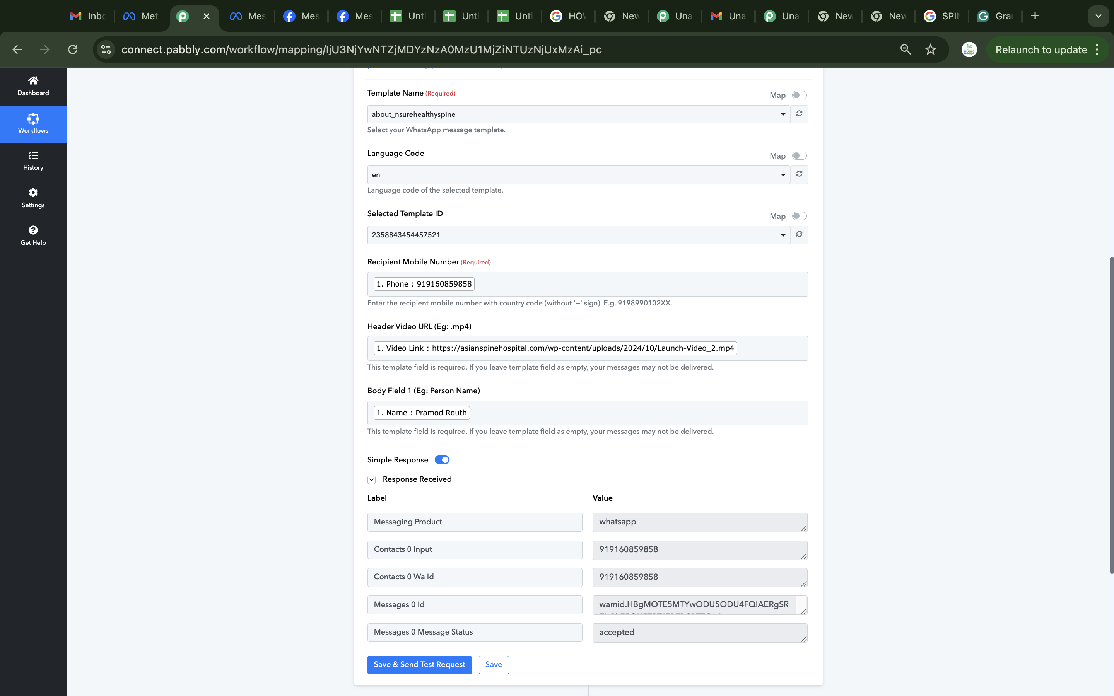The height and width of the screenshot is (696, 1114).
Task: Click Relaunch to update
Action: point(1041,50)
